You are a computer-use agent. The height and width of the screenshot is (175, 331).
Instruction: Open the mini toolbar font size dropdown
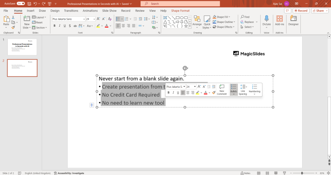(195, 86)
